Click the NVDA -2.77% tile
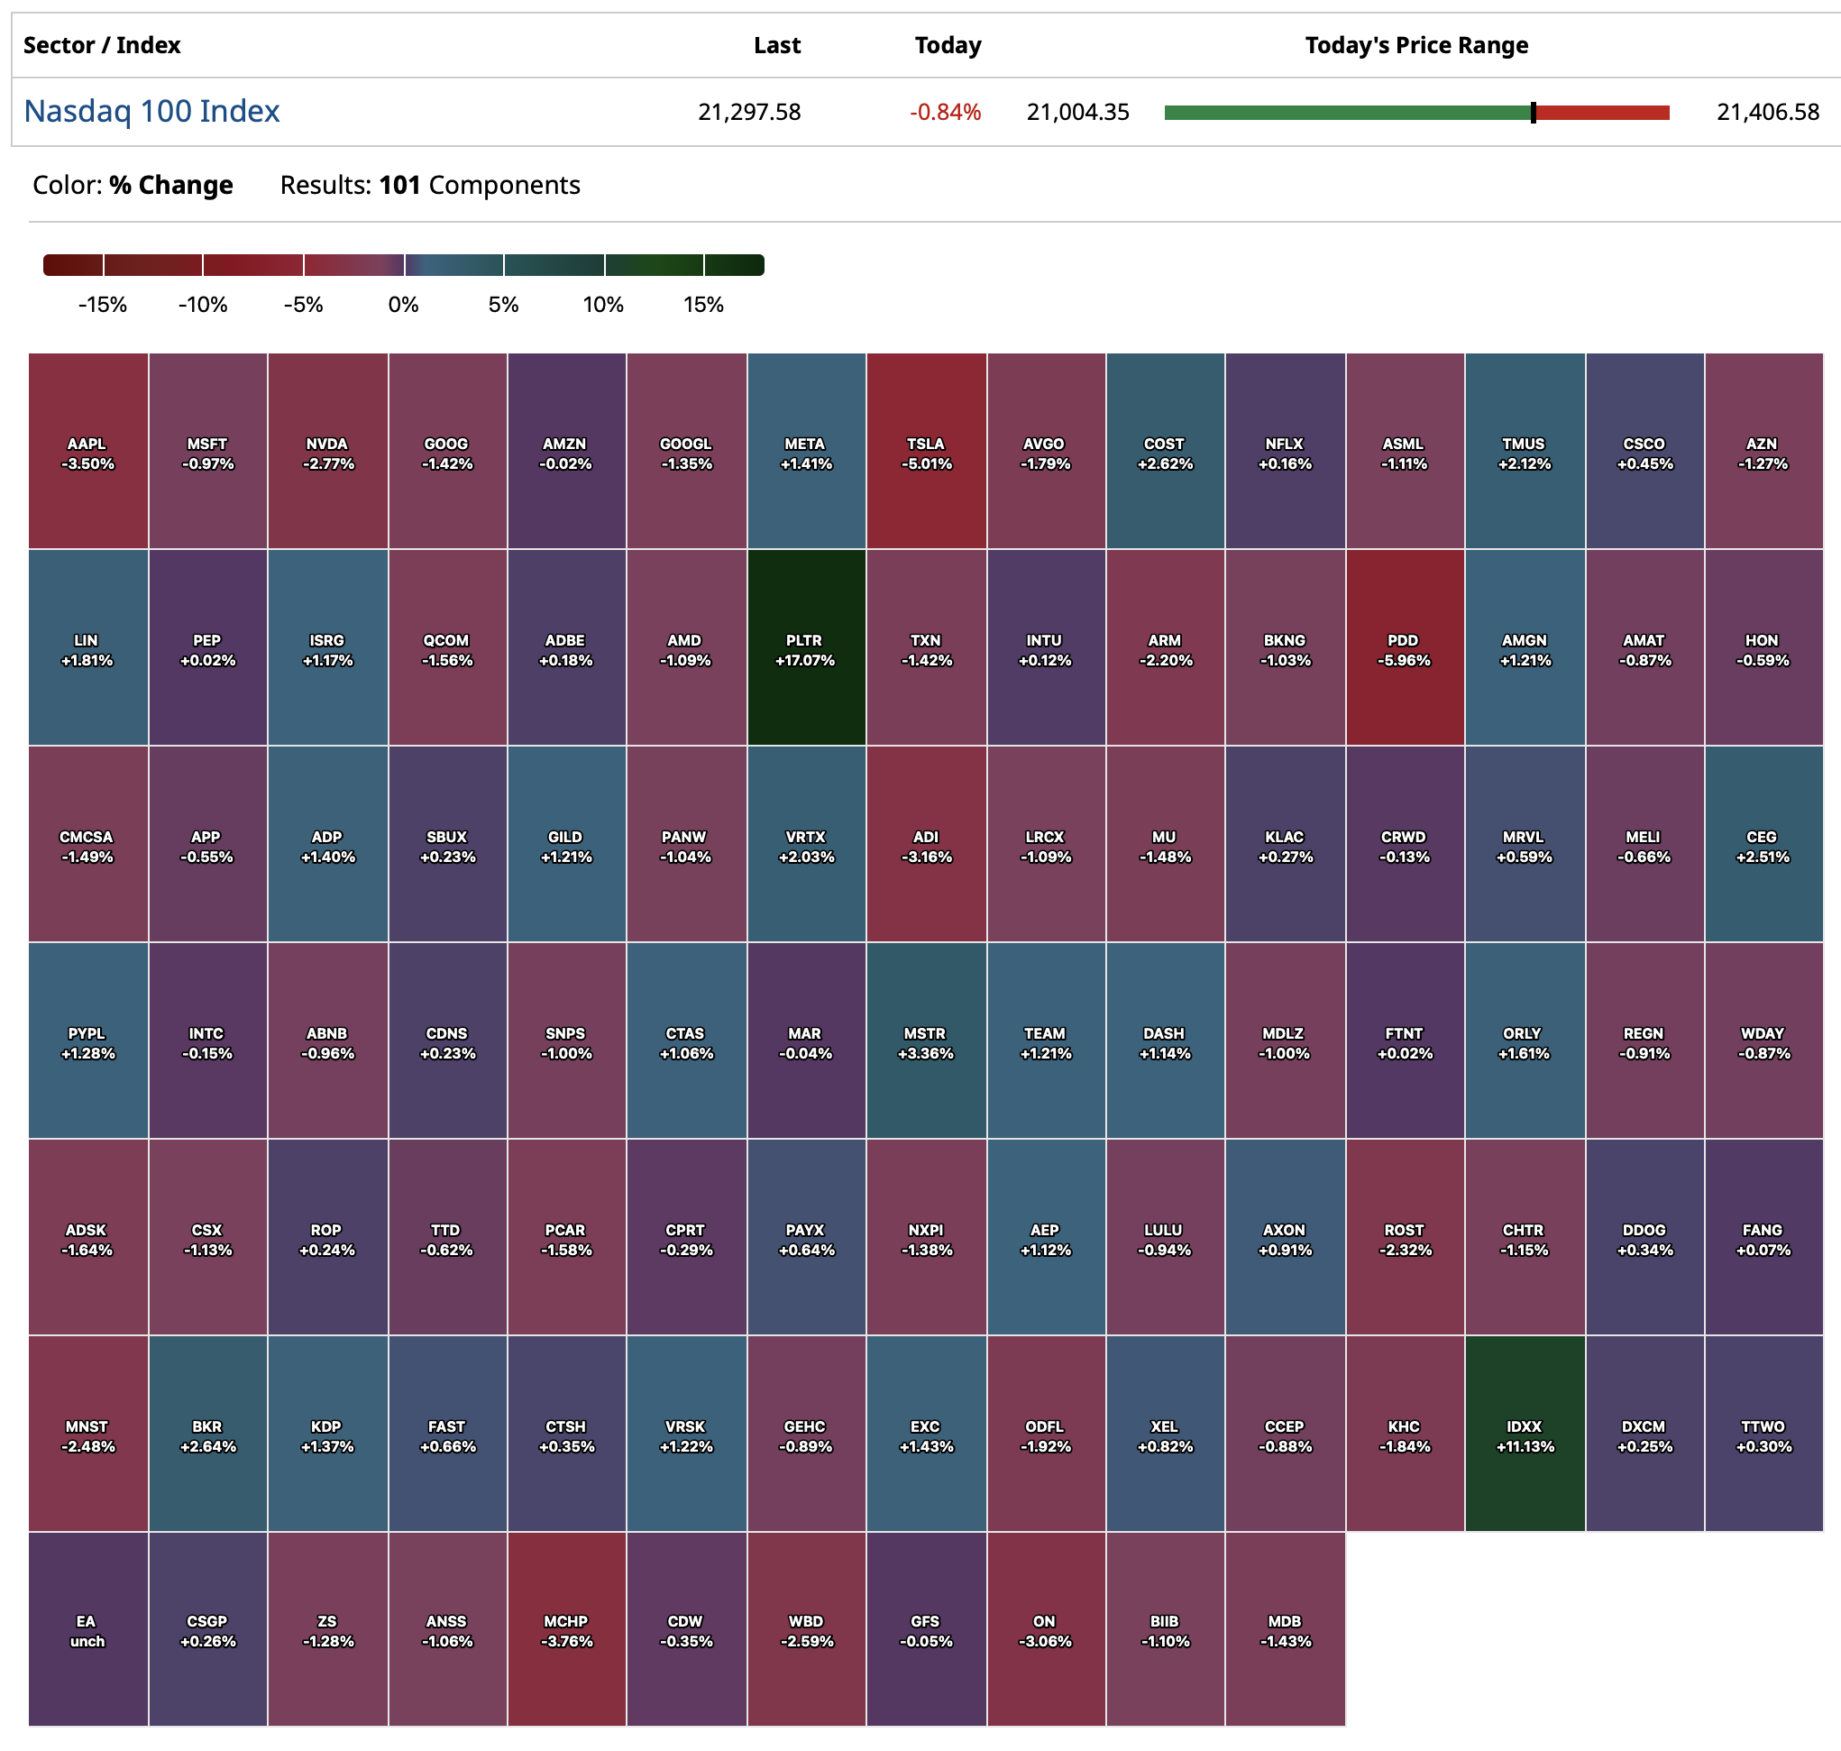1841x1751 pixels. [327, 451]
